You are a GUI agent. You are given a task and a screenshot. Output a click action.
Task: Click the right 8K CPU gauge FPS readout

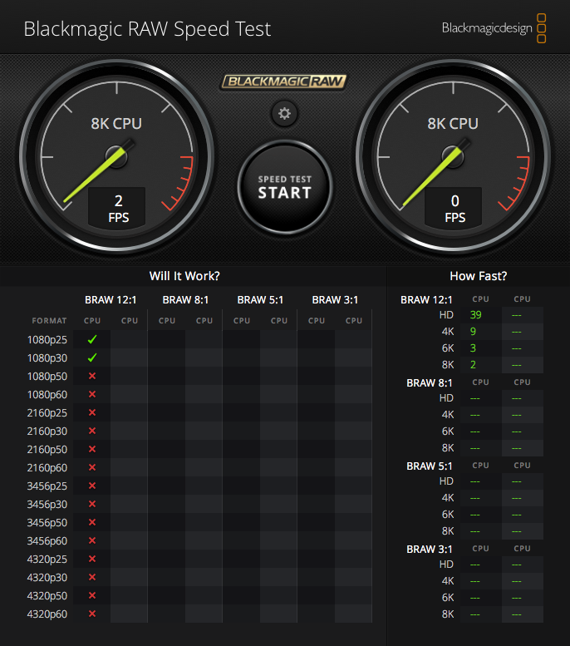455,209
